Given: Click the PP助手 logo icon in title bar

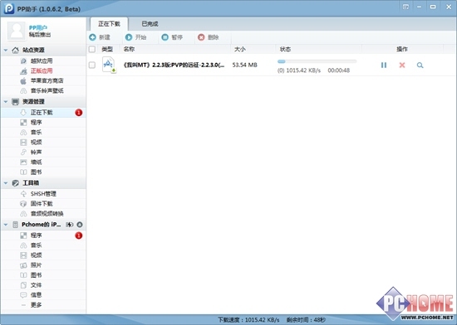Looking at the screenshot, I should pos(9,8).
